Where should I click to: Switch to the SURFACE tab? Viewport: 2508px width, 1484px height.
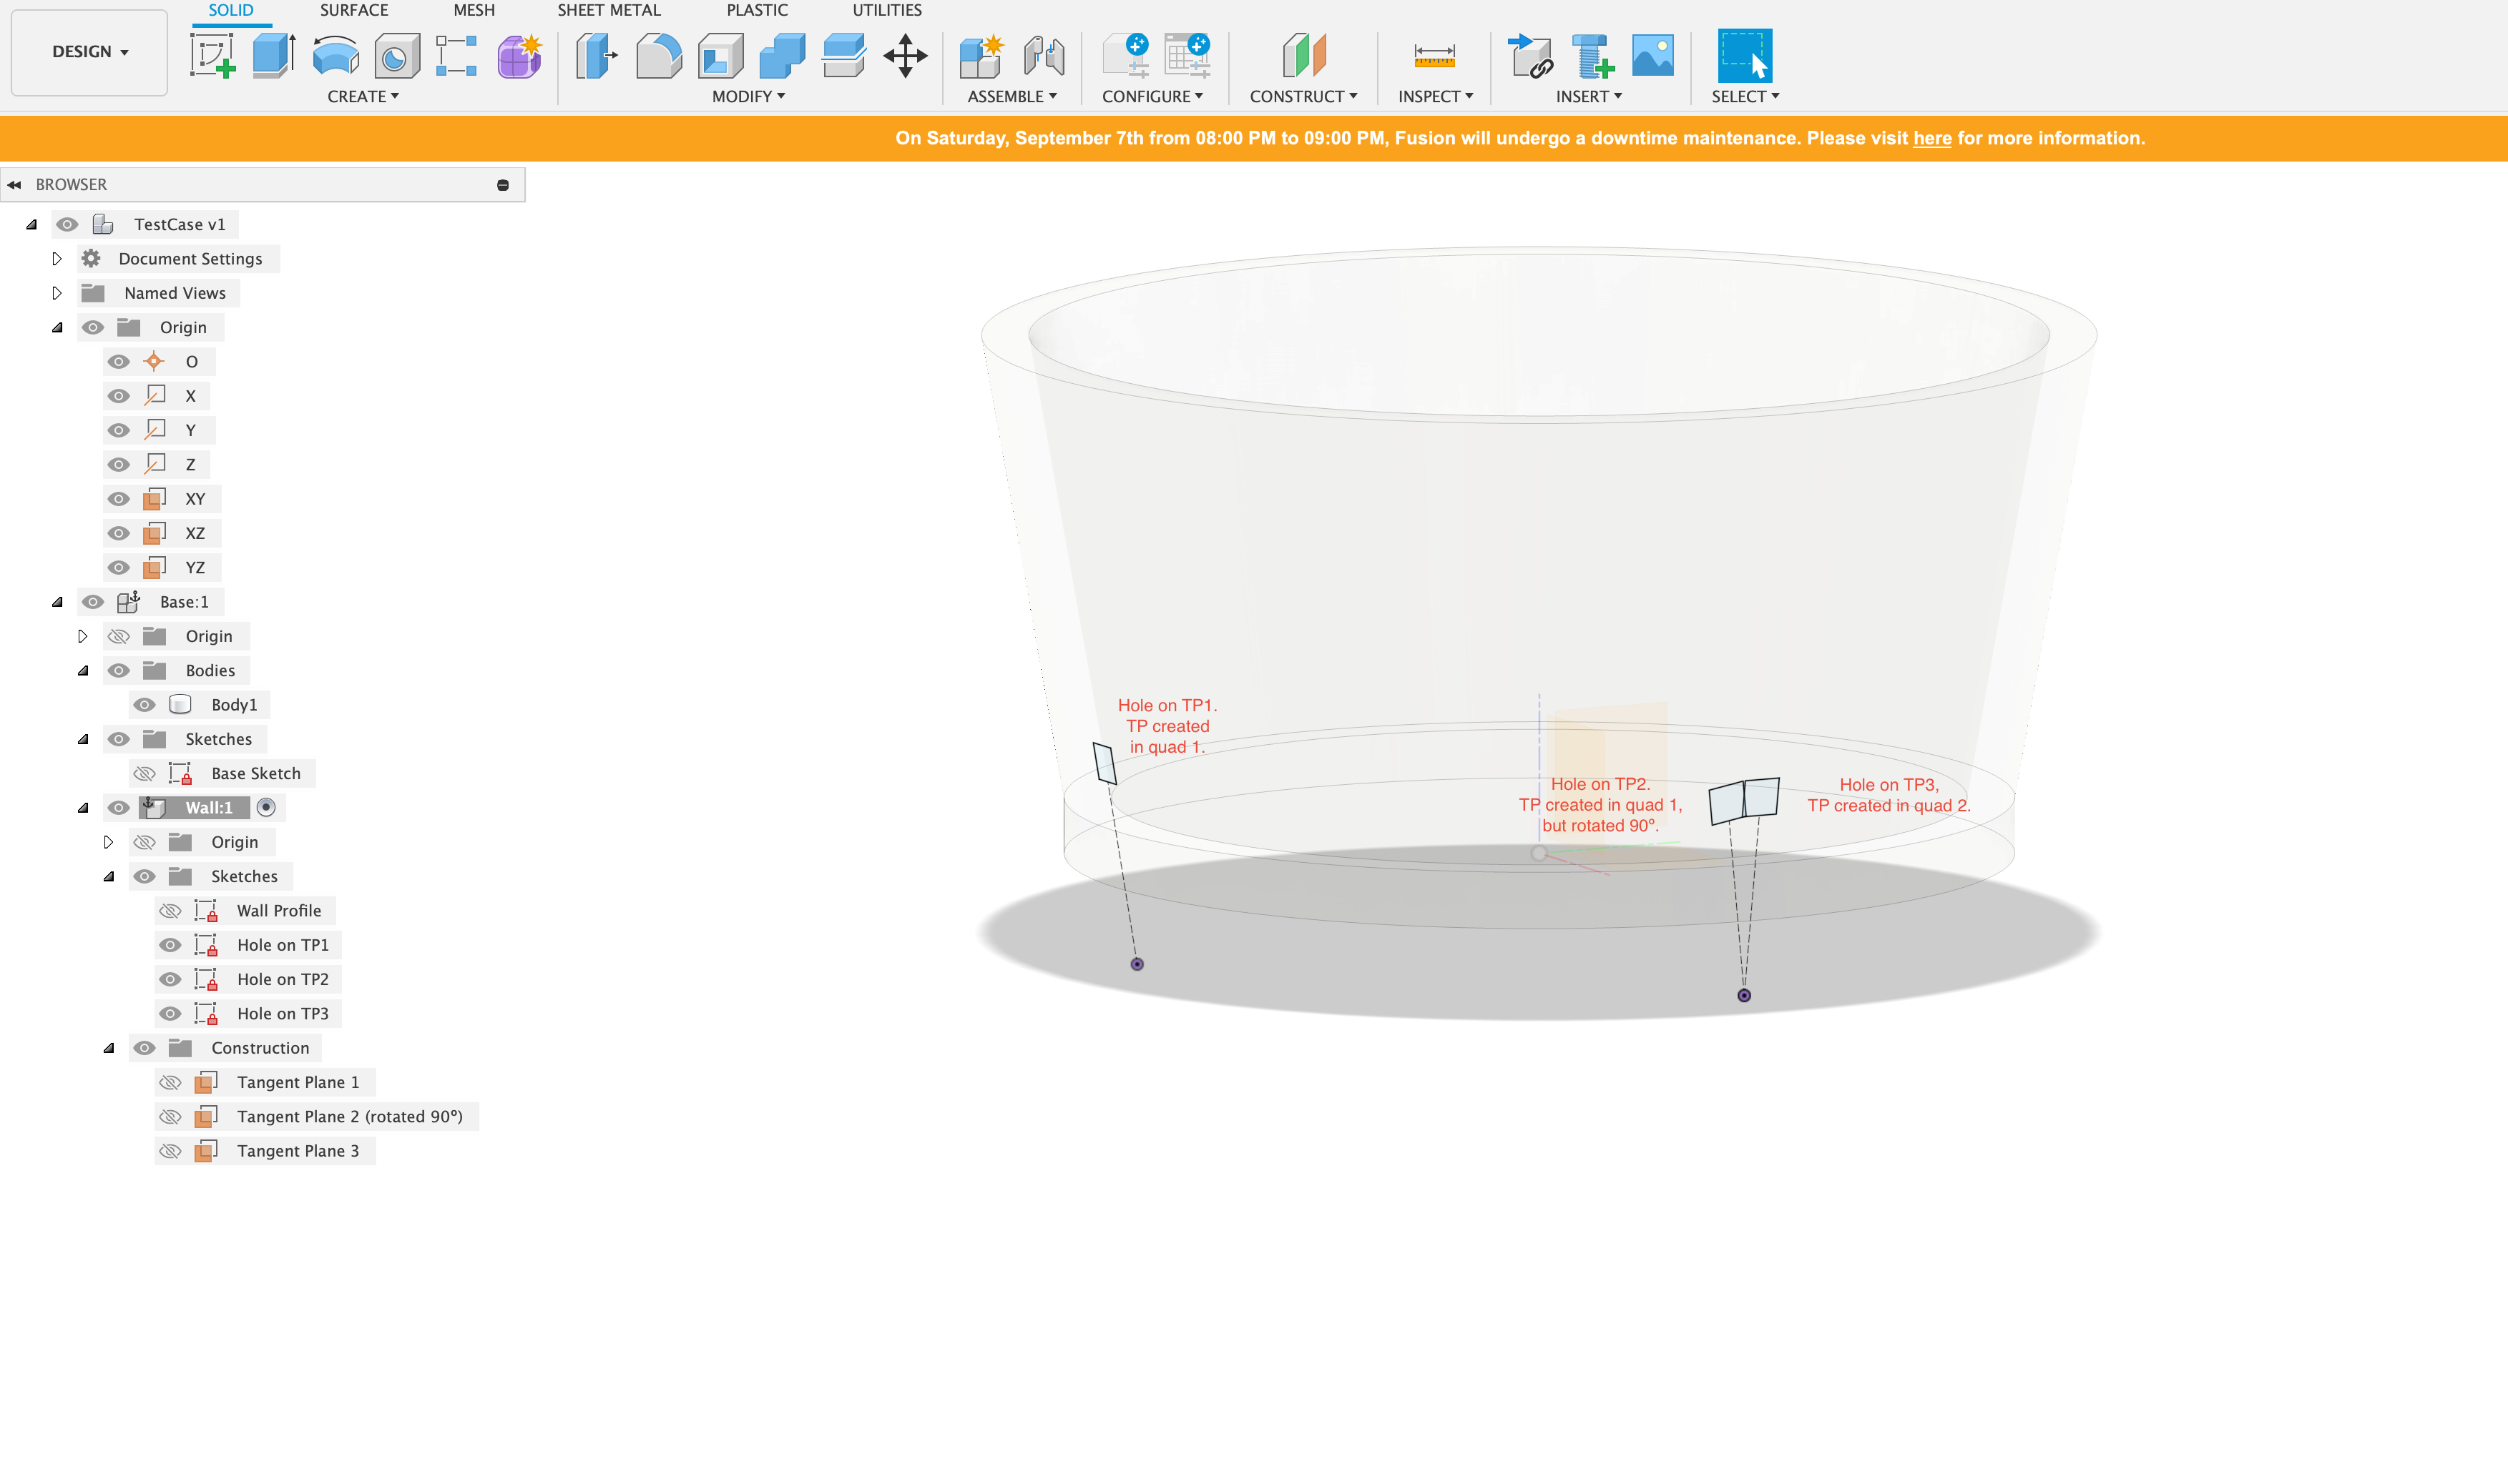[x=354, y=10]
